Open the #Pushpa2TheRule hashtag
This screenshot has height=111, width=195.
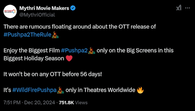[x=27, y=36]
